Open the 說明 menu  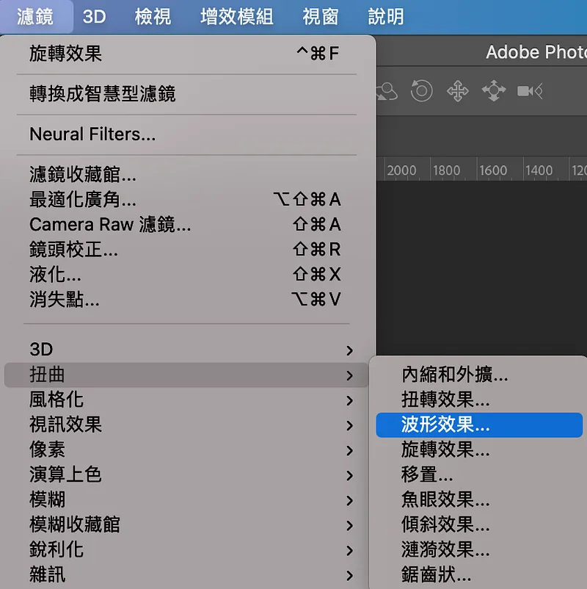click(x=386, y=17)
